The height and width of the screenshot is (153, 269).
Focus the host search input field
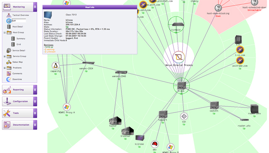point(19,21)
